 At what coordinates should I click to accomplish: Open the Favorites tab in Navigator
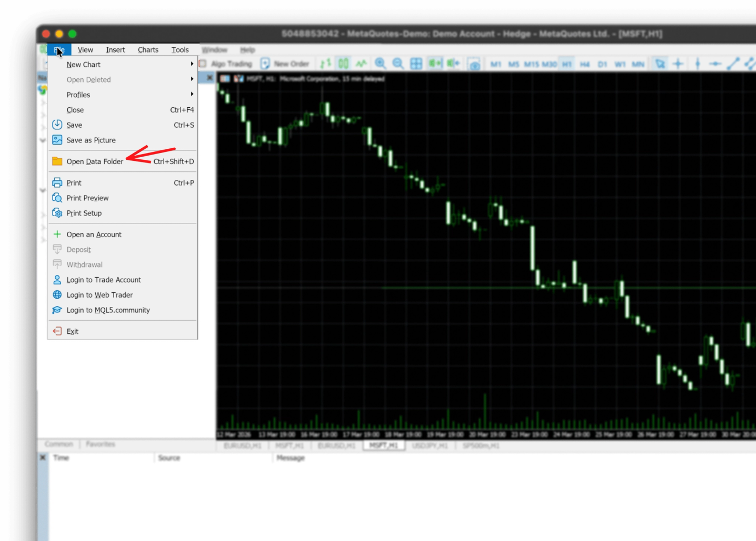[100, 444]
